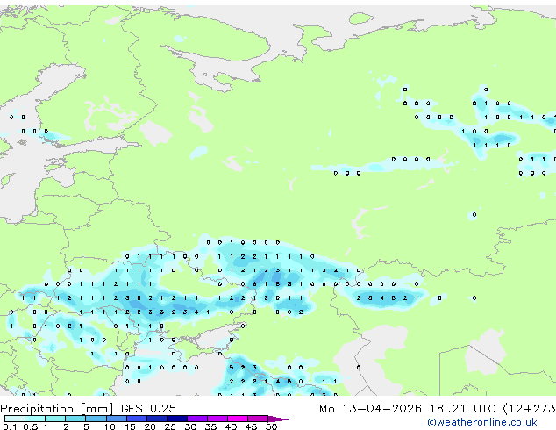Click the legend scale label '0.1'
556x430 pixels.
pyautogui.click(x=10, y=426)
